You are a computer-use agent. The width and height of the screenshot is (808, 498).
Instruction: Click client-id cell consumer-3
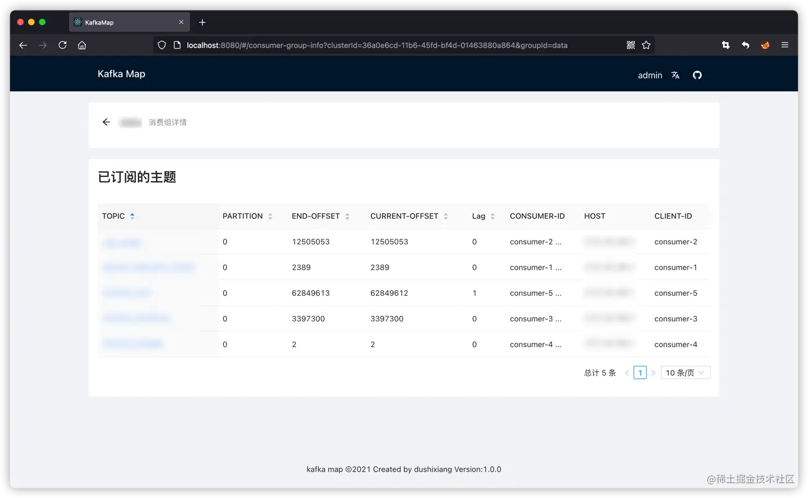coord(676,319)
